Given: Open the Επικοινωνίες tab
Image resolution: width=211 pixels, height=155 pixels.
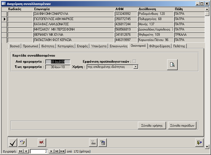Looking at the screenshot, I should (118, 46).
